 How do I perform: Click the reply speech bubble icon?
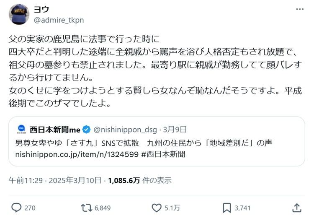[16, 207]
